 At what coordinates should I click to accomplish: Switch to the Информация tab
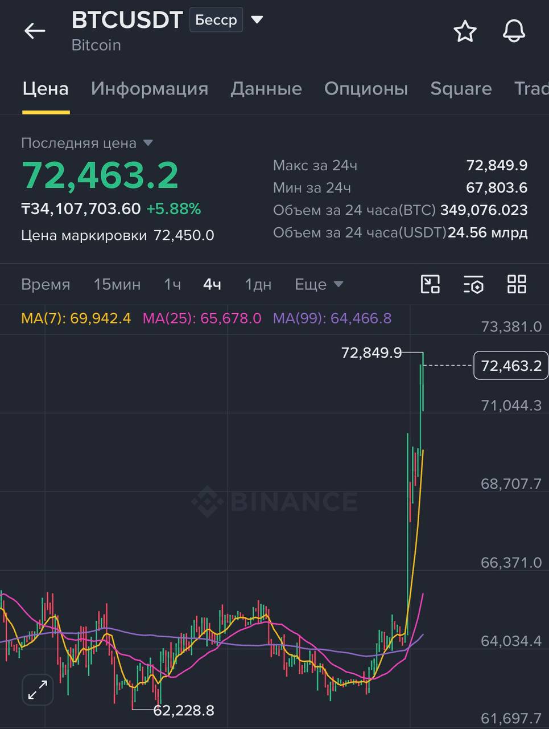coord(150,89)
